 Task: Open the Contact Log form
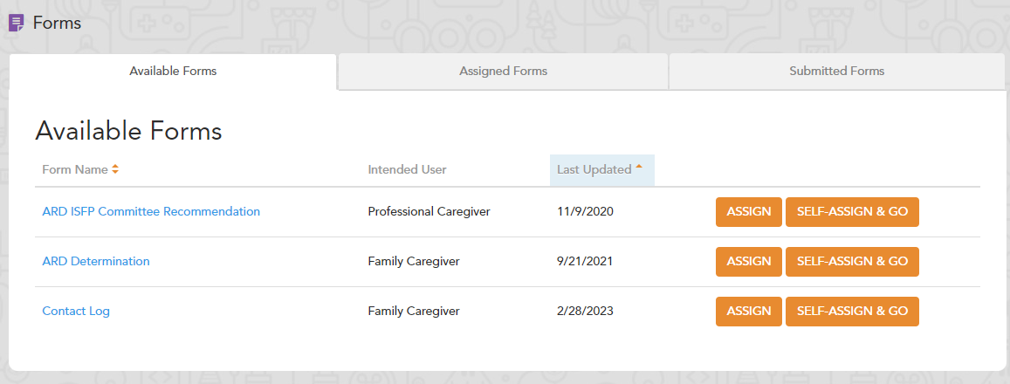pos(76,311)
